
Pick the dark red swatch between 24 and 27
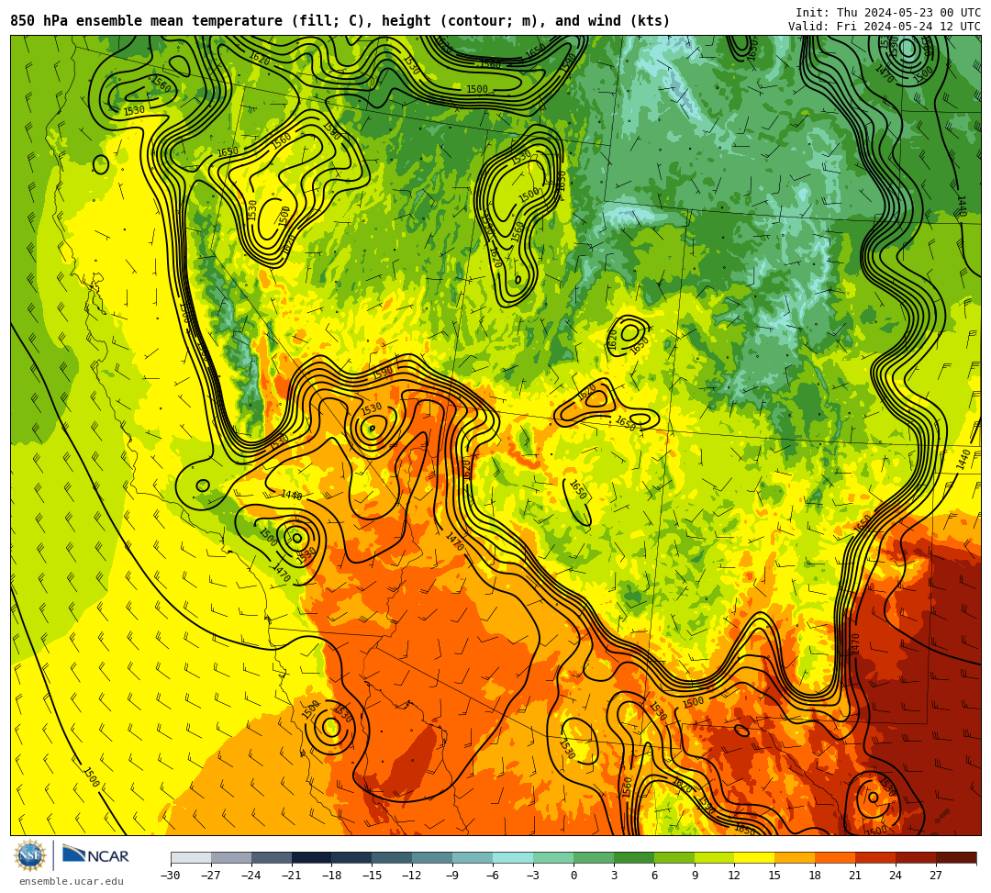(x=917, y=857)
